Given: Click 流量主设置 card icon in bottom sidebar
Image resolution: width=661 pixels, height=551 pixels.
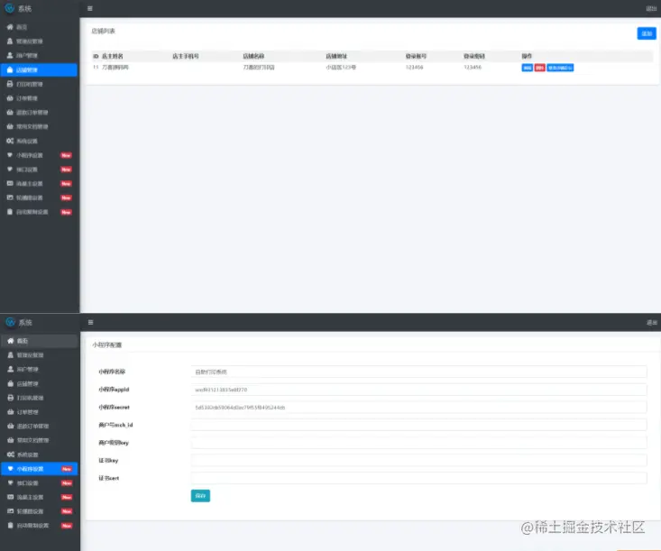Looking at the screenshot, I should [x=11, y=497].
